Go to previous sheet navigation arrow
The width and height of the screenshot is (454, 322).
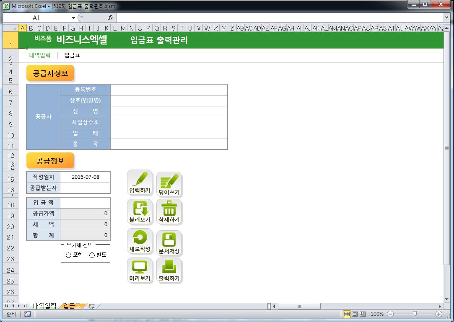pyautogui.click(x=13, y=306)
